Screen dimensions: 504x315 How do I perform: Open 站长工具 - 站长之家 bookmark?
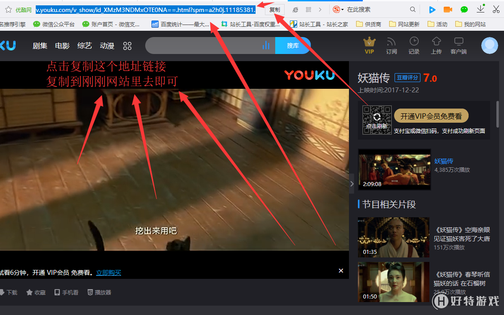pyautogui.click(x=319, y=24)
